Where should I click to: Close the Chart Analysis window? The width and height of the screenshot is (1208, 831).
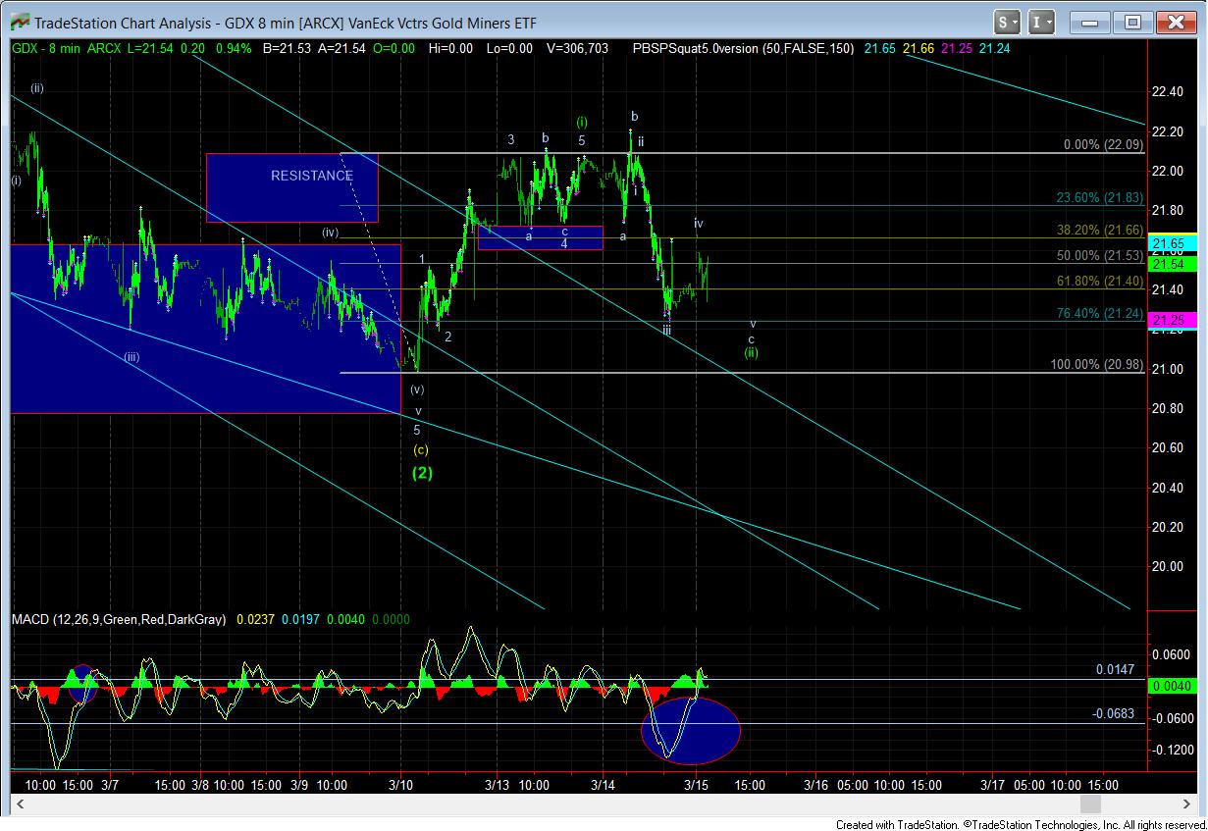[x=1175, y=22]
